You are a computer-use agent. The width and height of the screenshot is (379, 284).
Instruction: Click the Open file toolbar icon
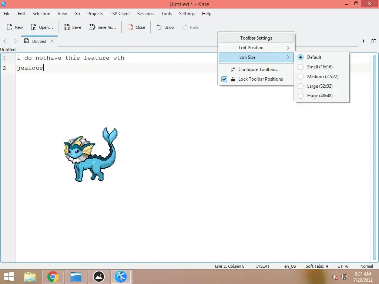pyautogui.click(x=34, y=27)
